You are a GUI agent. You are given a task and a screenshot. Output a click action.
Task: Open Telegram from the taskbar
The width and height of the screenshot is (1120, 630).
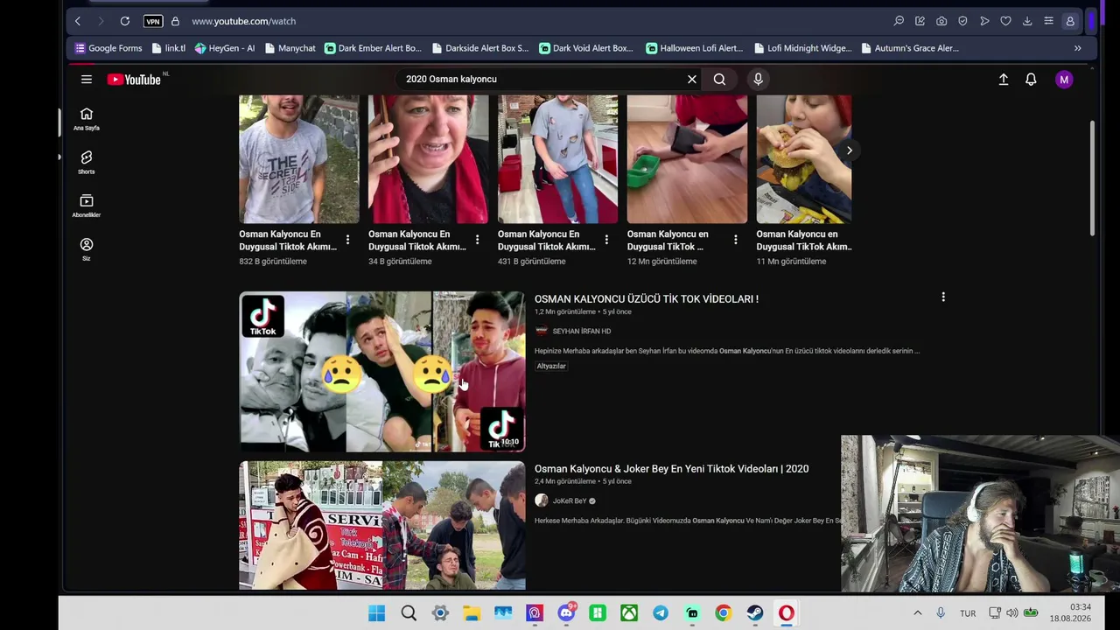coord(661,613)
